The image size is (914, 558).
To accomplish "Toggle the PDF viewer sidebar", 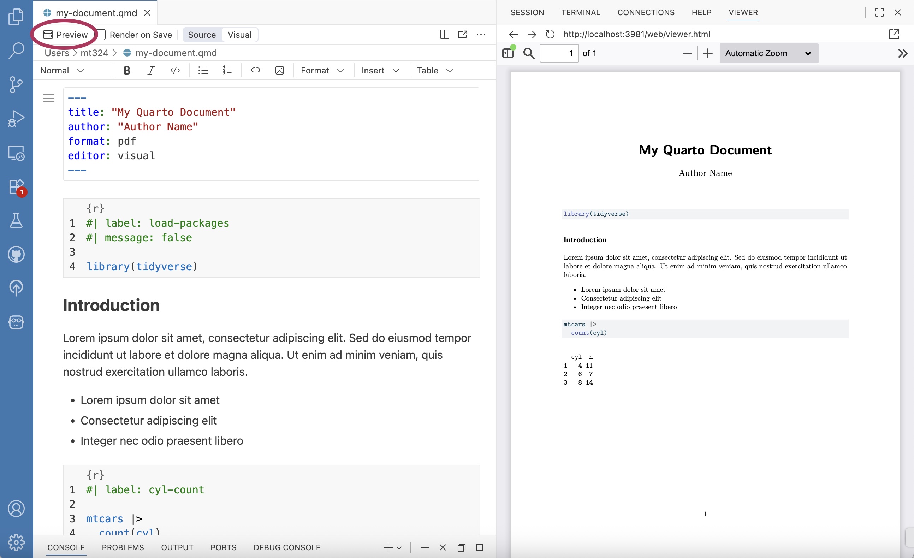I will (x=508, y=53).
